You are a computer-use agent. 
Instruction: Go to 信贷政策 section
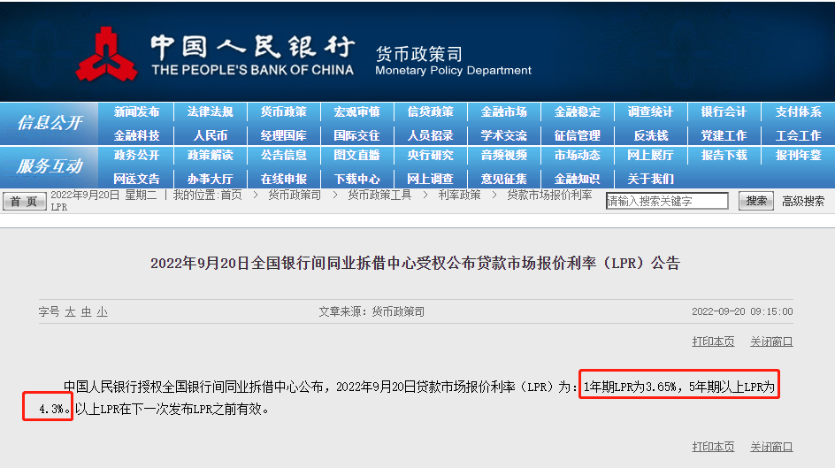click(430, 111)
